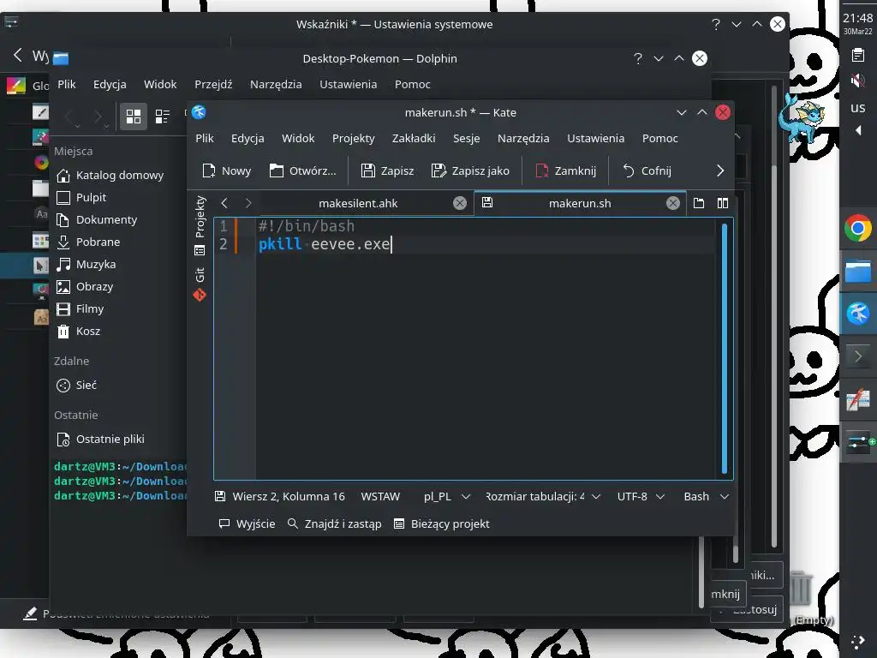The width and height of the screenshot is (877, 658).
Task: Open the Zakładki menu in Kate
Action: click(414, 138)
